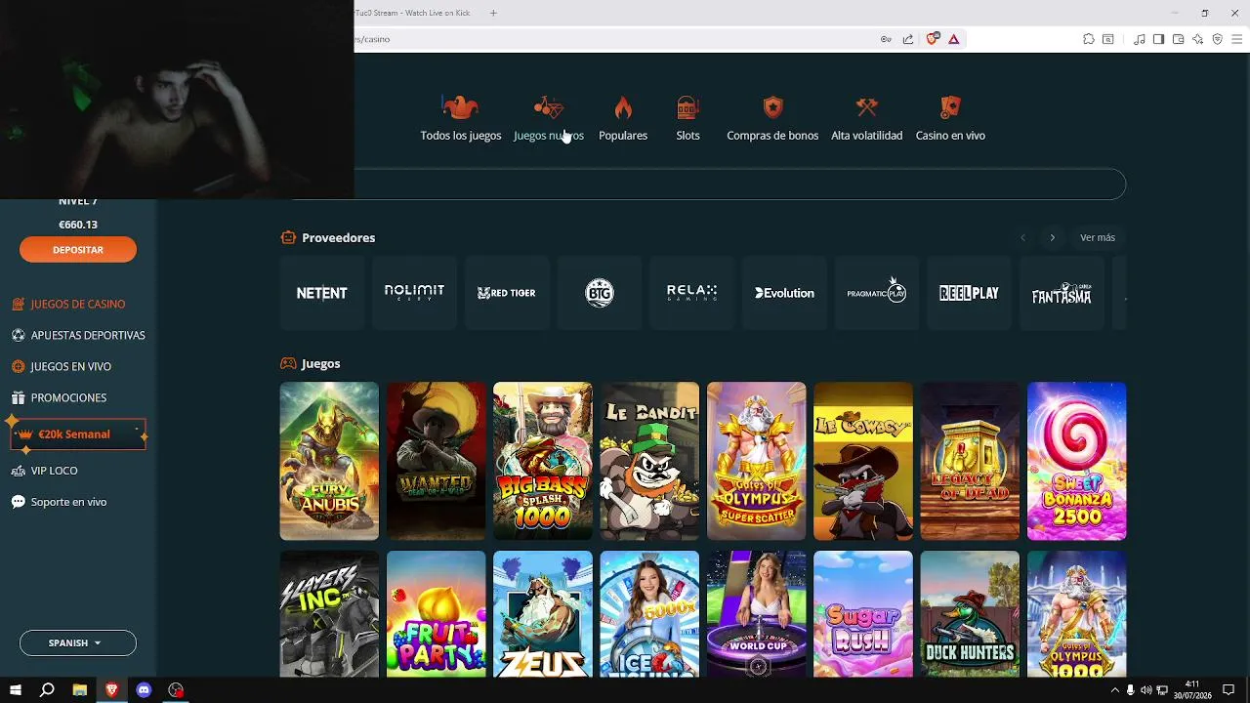Click Ver más for providers
The width and height of the screenshot is (1250, 703).
pyautogui.click(x=1098, y=237)
